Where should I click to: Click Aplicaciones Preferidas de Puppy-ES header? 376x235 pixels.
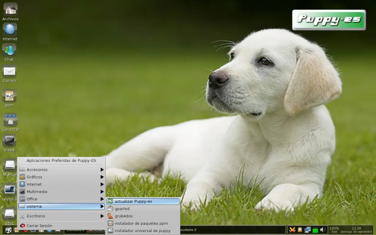tap(61, 160)
